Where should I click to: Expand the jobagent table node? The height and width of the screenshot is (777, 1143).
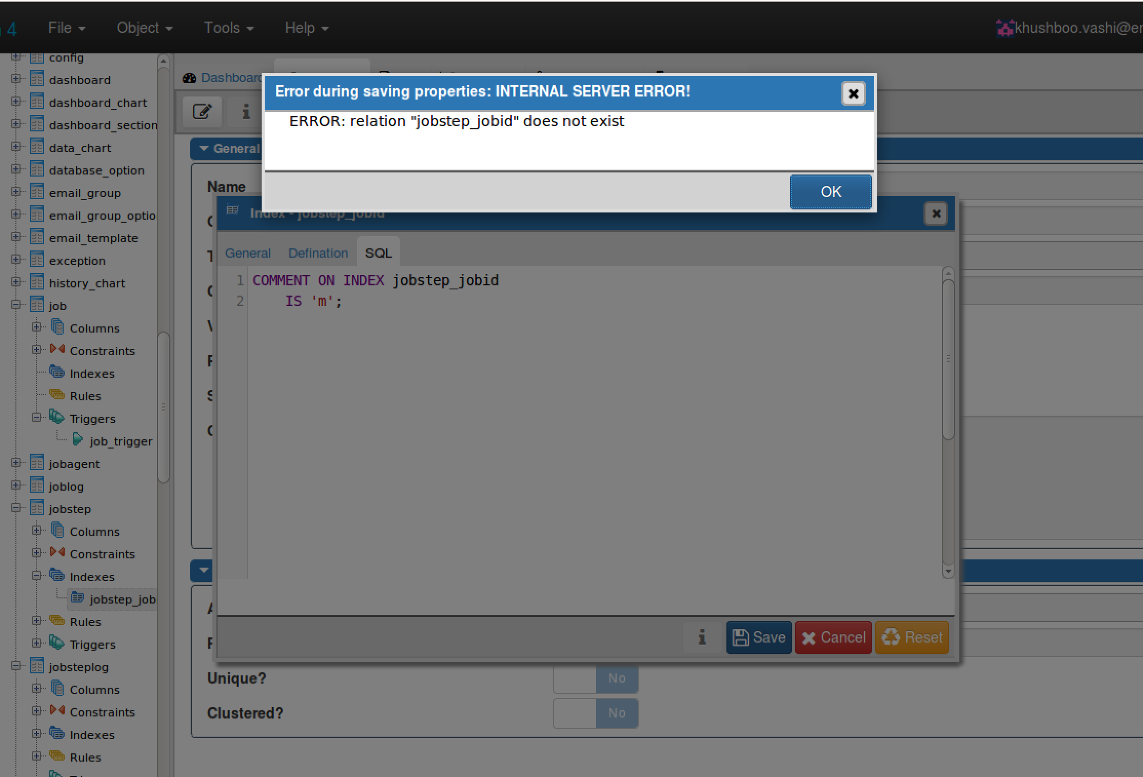[x=16, y=463]
